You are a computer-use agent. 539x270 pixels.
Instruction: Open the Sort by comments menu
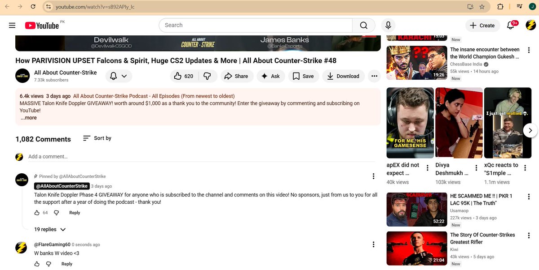coord(97,138)
